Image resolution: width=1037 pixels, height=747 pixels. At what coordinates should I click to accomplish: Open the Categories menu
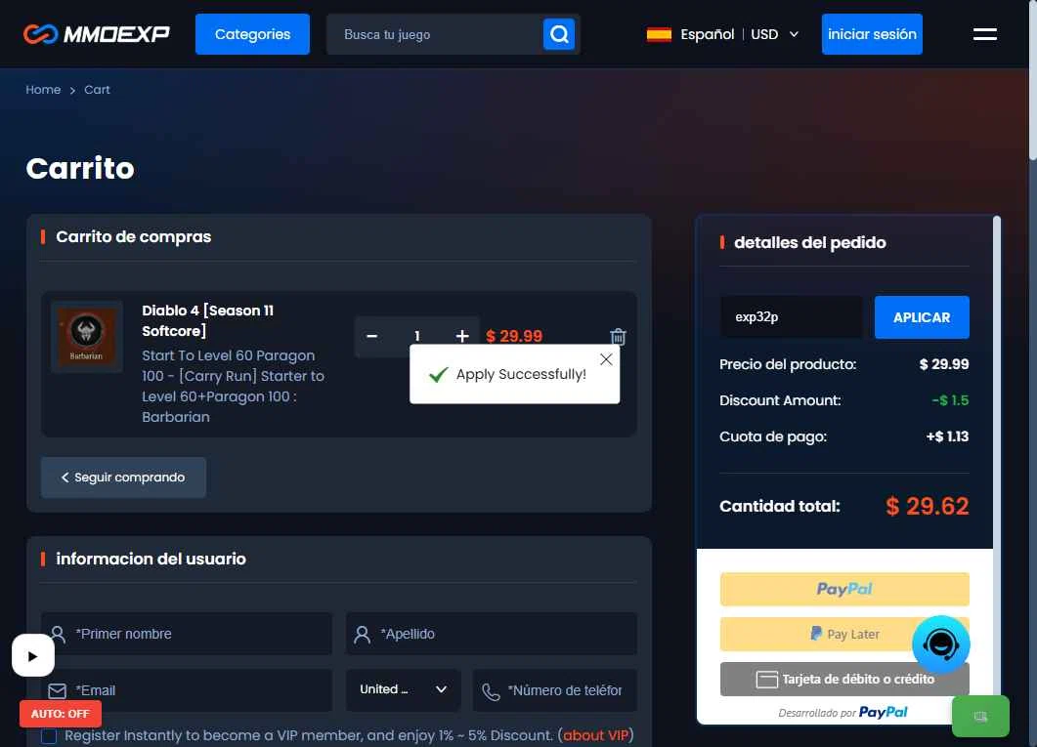[x=252, y=33]
